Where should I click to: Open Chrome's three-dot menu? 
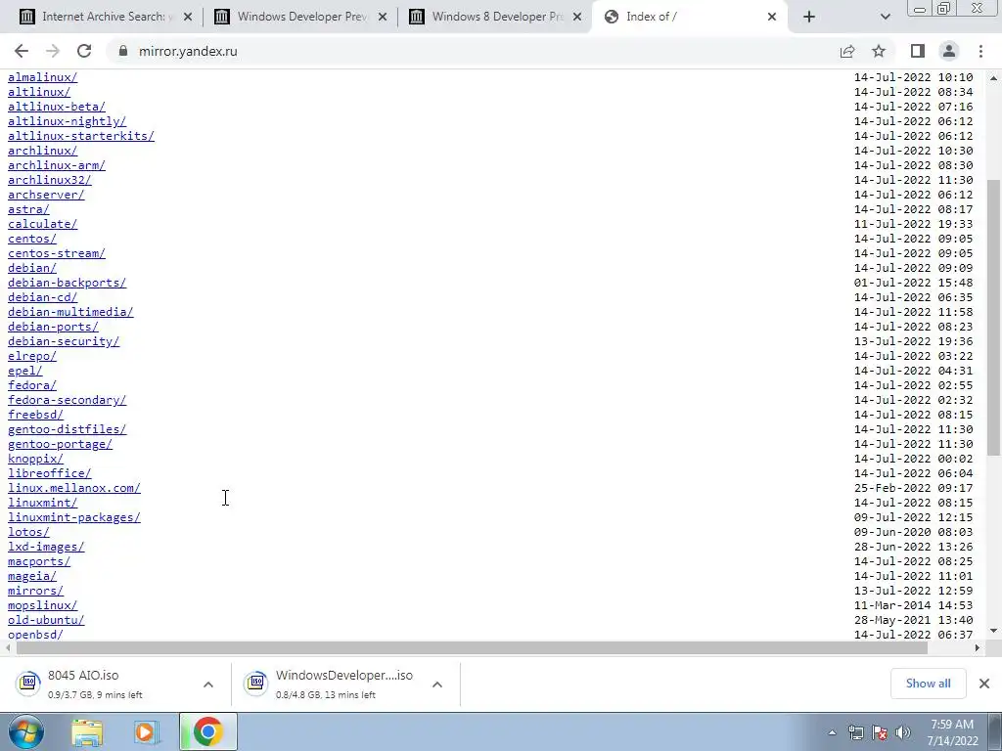980,51
